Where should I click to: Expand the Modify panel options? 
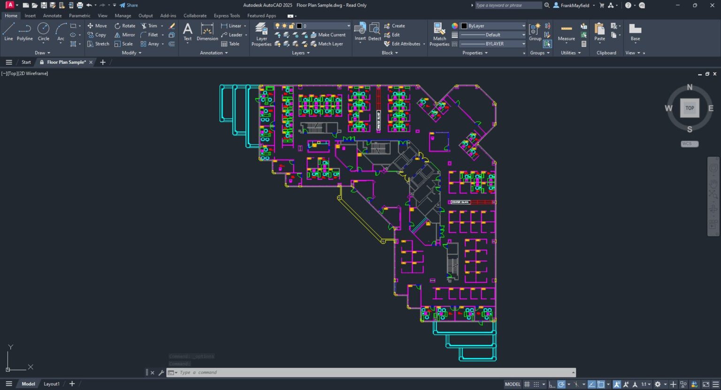(131, 52)
